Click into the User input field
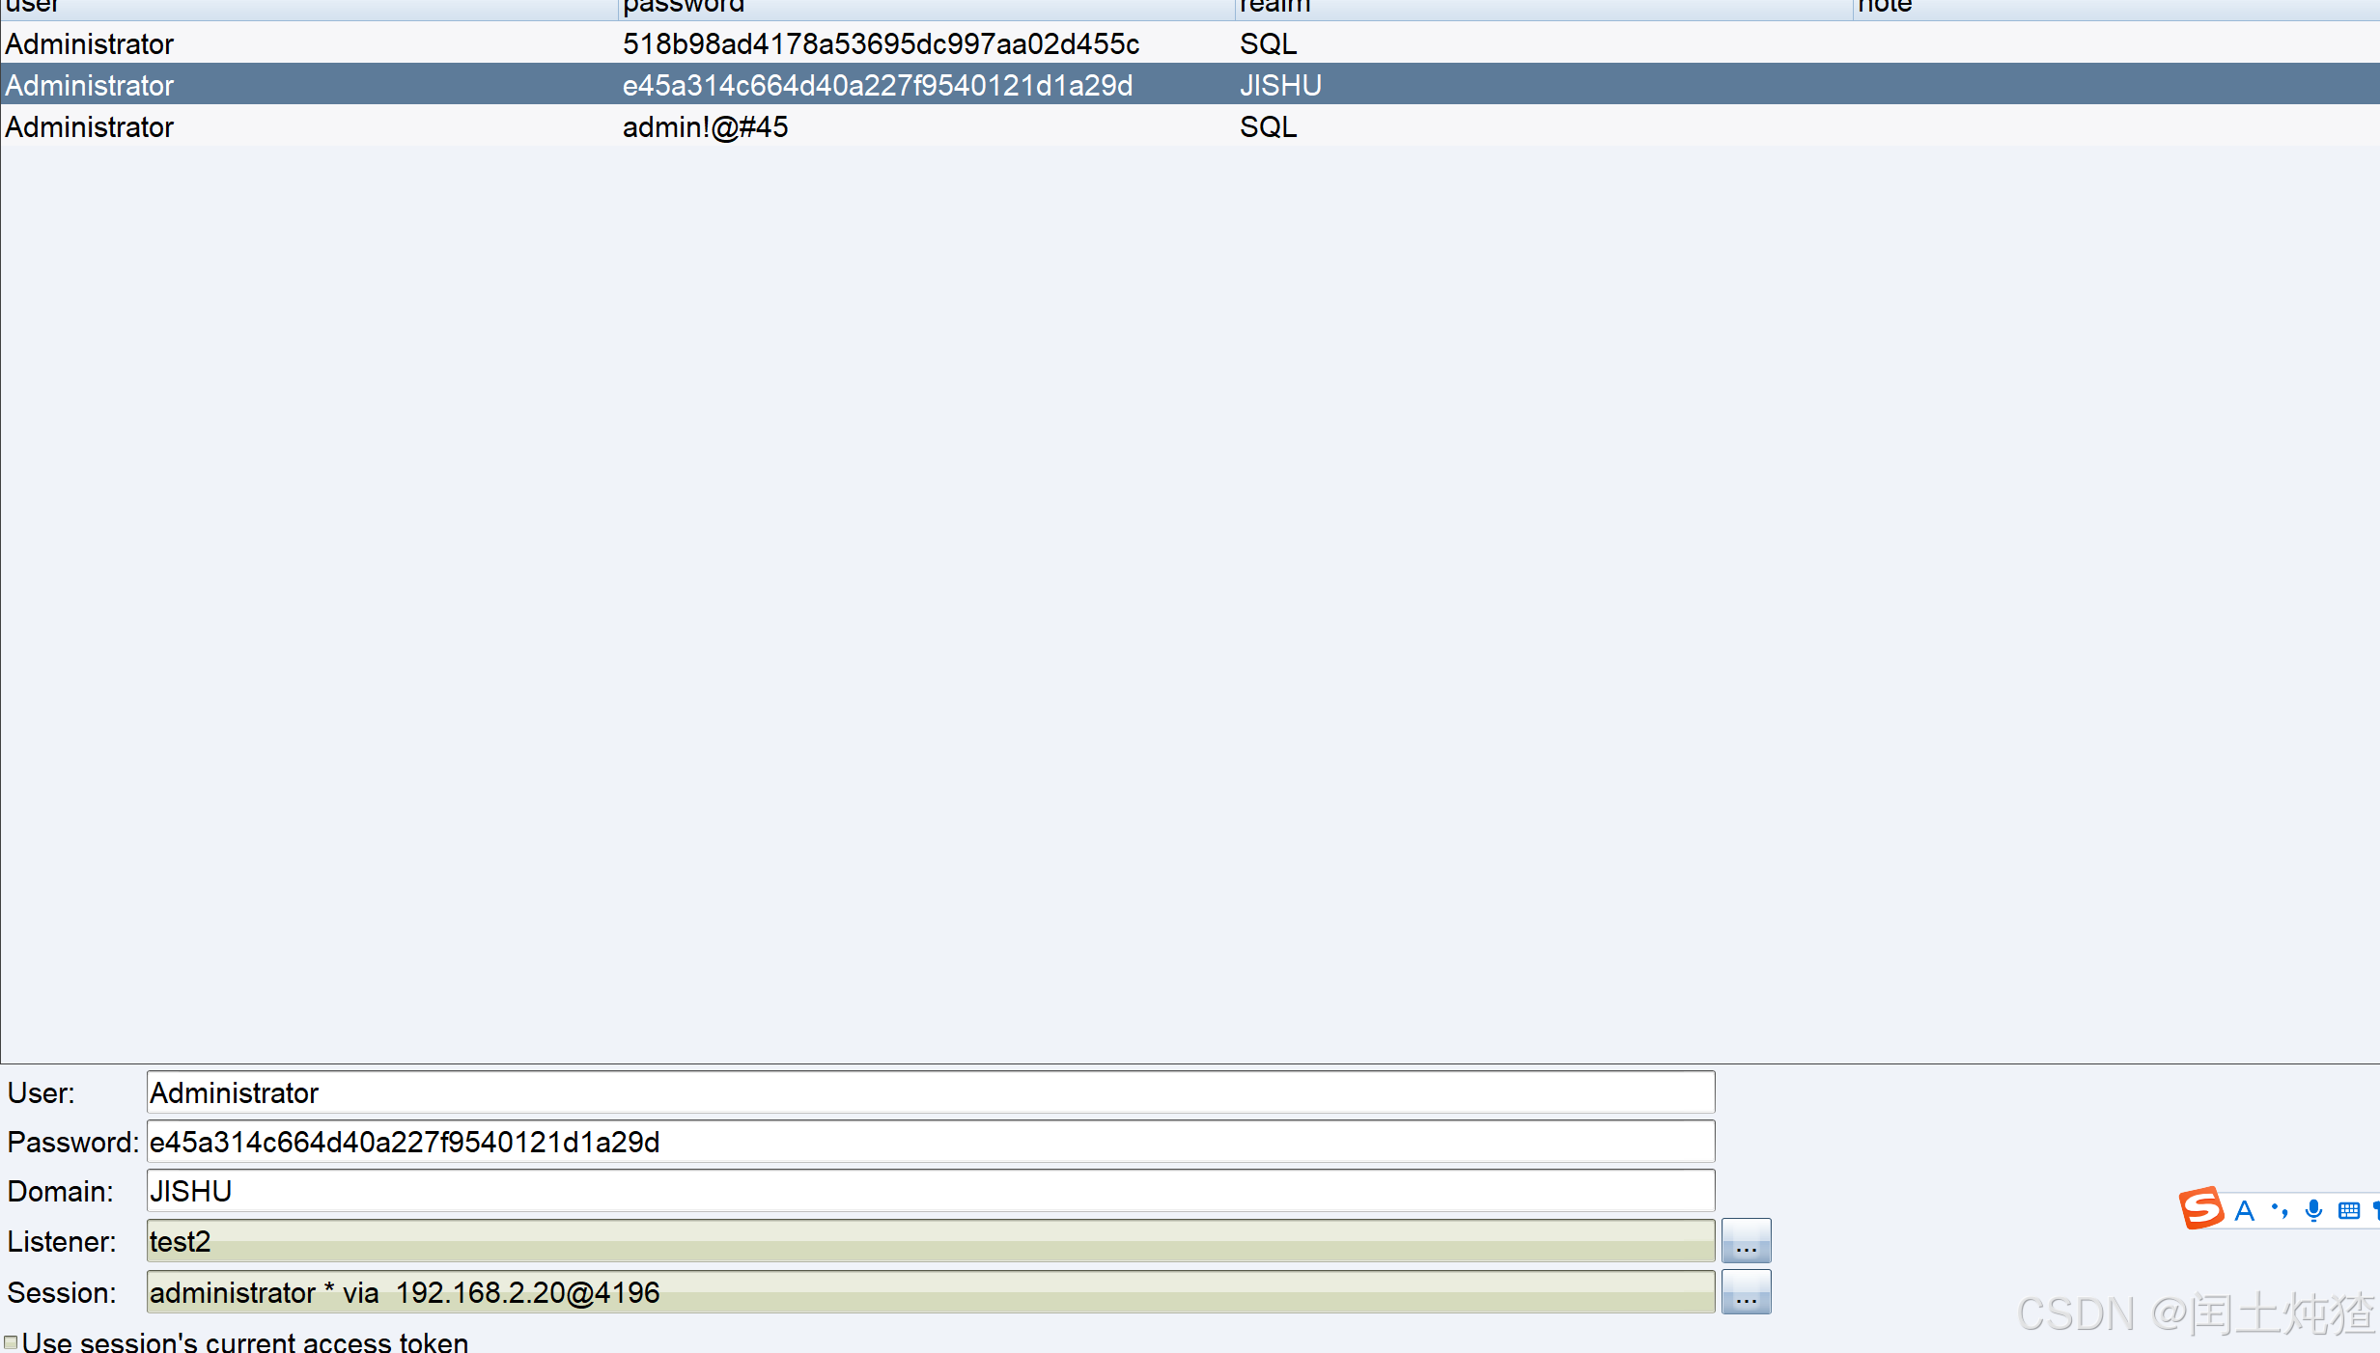This screenshot has height=1353, width=2380. (930, 1092)
